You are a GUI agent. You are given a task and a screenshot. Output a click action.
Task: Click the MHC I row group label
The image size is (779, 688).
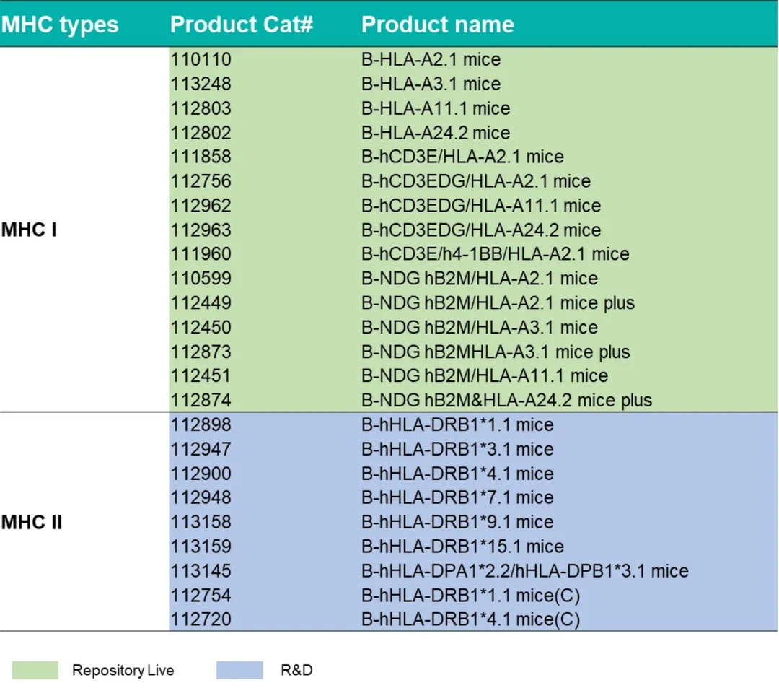[x=29, y=230]
